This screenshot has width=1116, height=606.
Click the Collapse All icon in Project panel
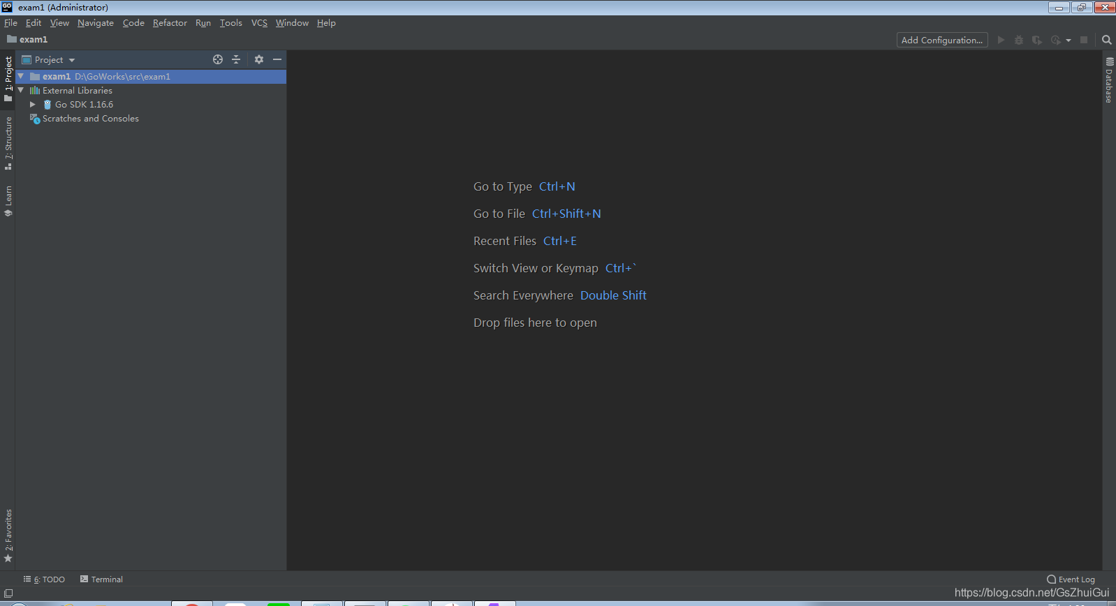click(236, 59)
